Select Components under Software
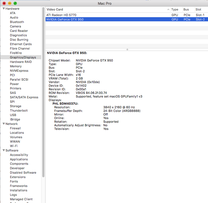The image size is (208, 203). [x=19, y=164]
